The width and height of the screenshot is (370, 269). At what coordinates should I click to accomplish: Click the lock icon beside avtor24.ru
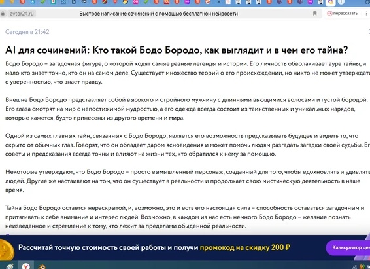point(3,14)
